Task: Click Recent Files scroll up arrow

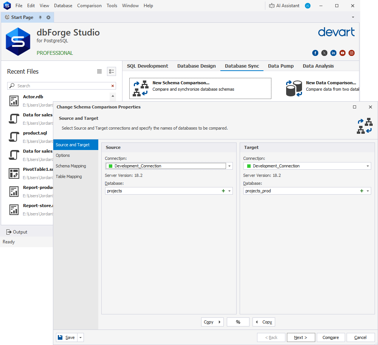Action: pos(113,96)
